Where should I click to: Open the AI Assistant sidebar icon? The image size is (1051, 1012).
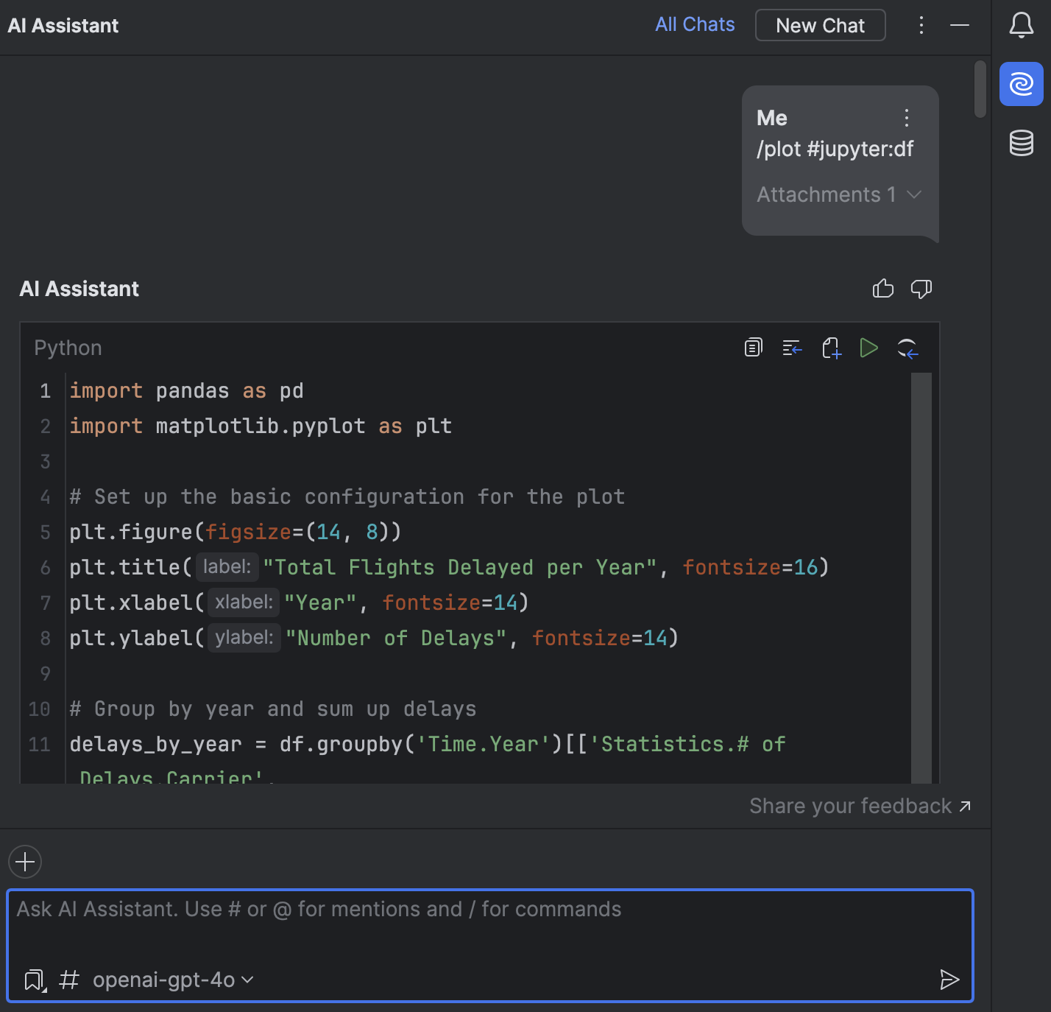click(x=1022, y=85)
